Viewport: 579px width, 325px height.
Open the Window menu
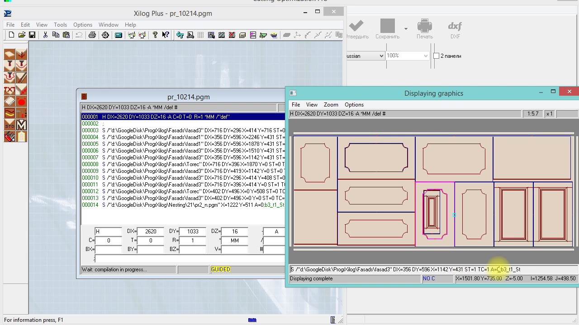click(x=109, y=25)
